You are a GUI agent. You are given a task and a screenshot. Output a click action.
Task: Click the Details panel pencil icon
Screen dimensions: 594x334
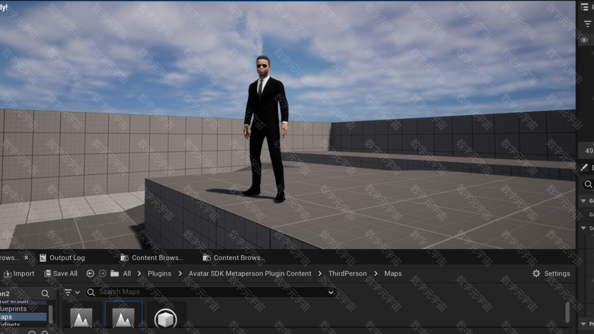pos(584,167)
